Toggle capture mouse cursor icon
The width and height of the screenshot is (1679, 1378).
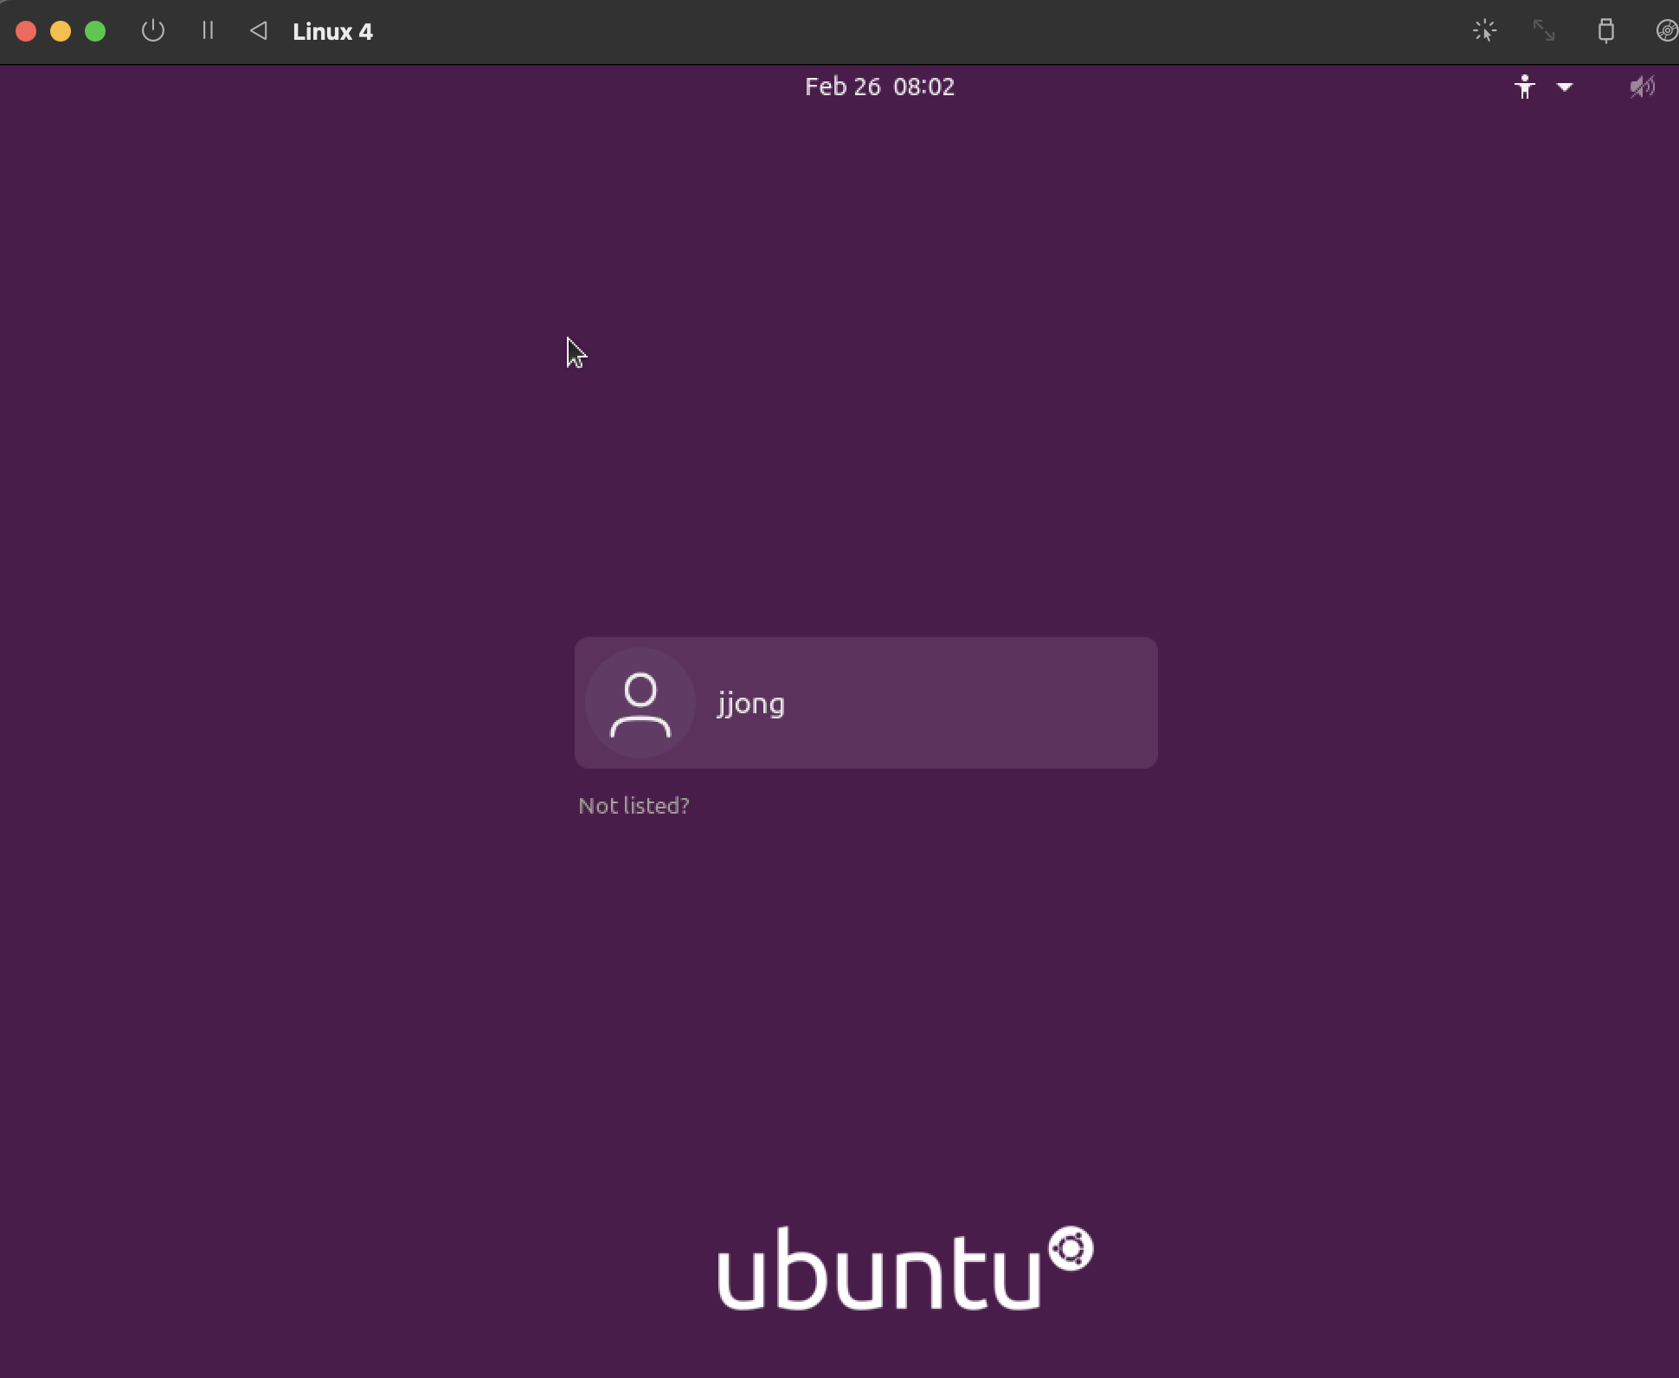(1484, 31)
